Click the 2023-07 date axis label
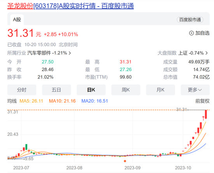The height and width of the screenshot is (173, 214). pyautogui.click(x=21, y=168)
